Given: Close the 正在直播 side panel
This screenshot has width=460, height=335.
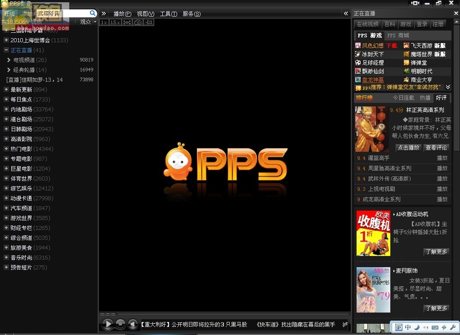Looking at the screenshot, I should (456, 13).
